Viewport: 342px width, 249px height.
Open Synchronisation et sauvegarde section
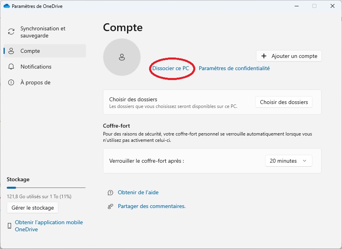point(45,32)
